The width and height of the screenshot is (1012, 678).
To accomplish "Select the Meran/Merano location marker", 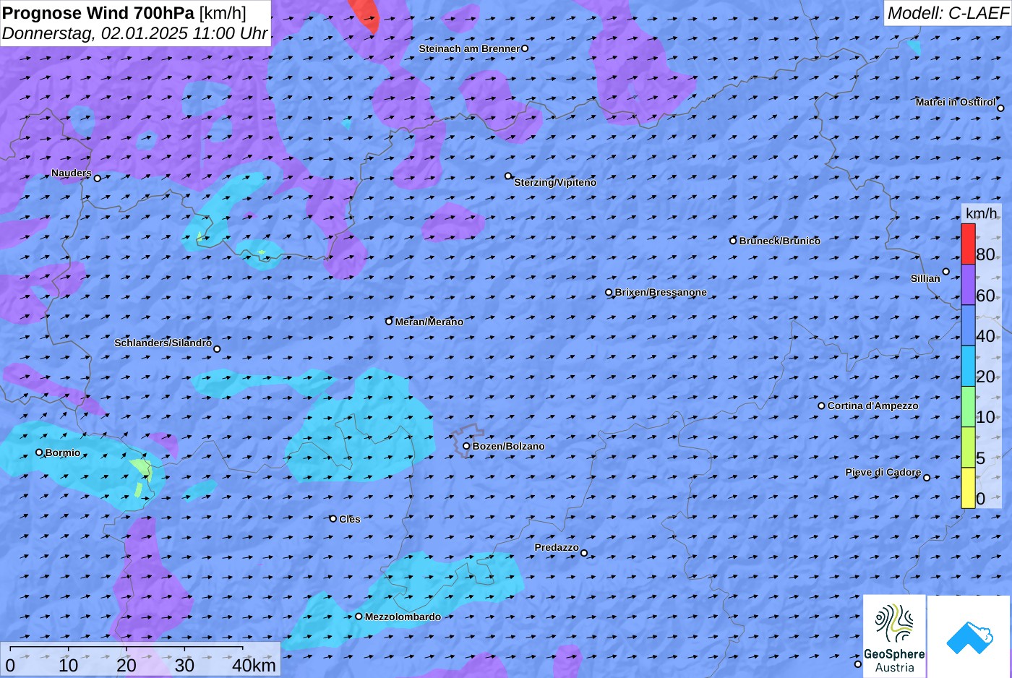I will 389,322.
